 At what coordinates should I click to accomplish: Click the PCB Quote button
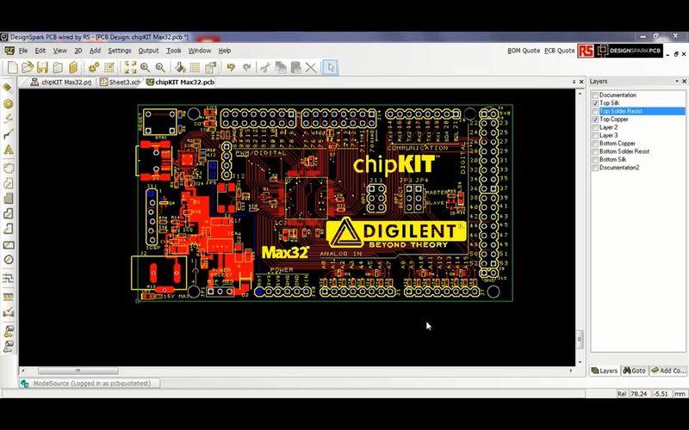(559, 51)
